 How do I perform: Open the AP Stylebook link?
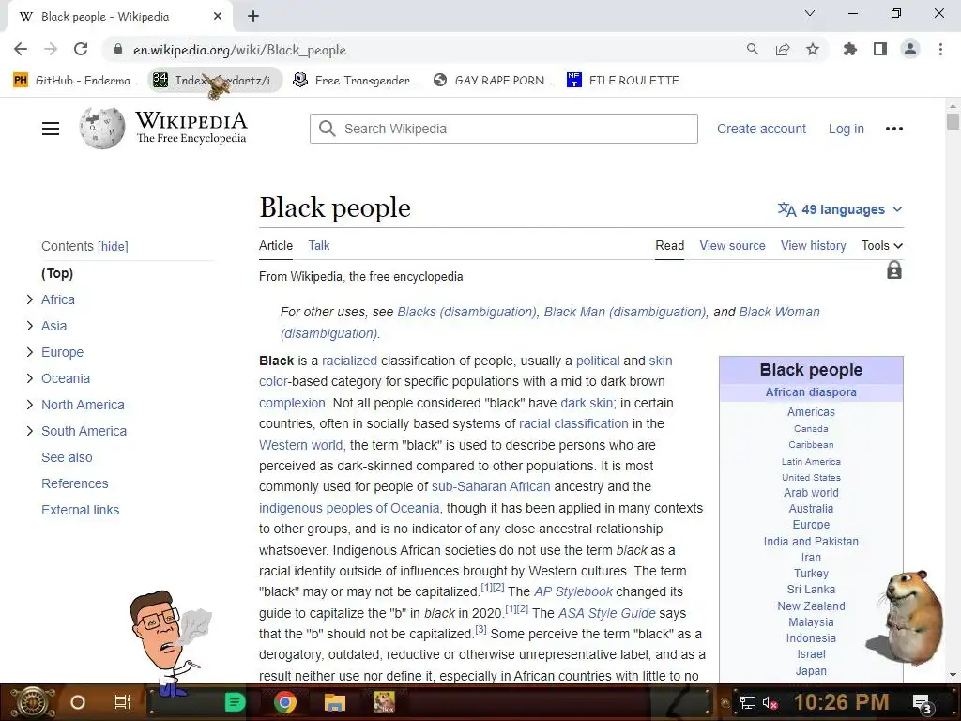click(x=573, y=591)
